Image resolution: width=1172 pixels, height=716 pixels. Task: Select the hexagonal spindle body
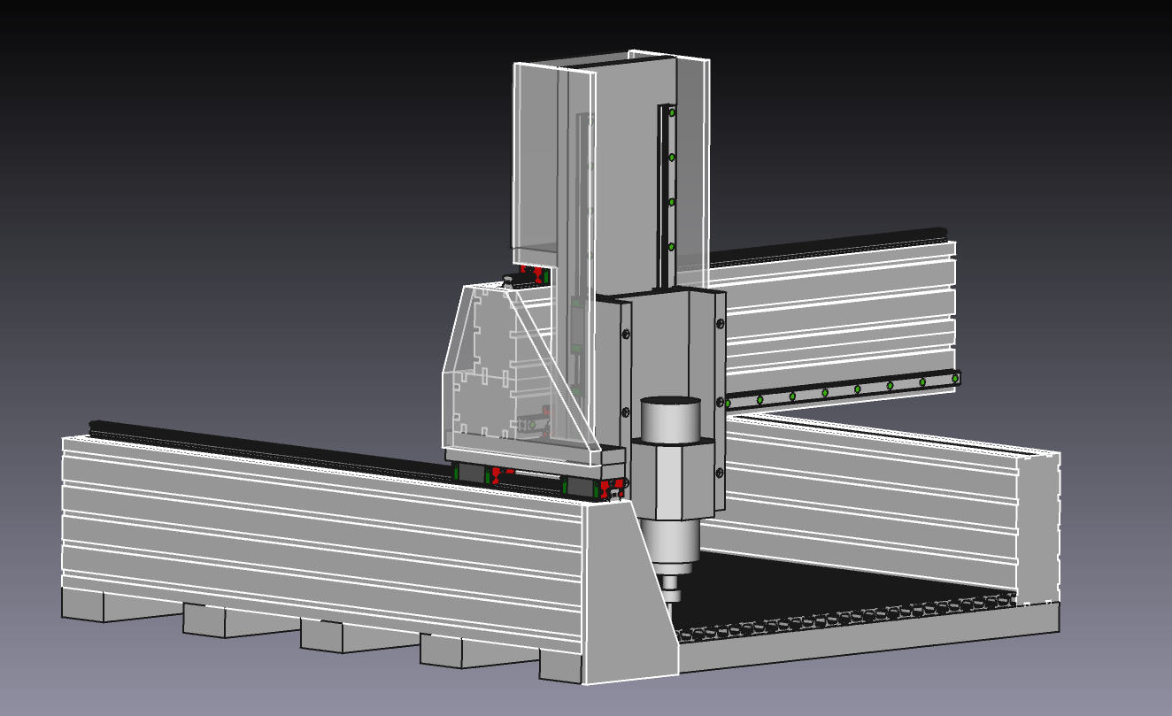pos(670,482)
